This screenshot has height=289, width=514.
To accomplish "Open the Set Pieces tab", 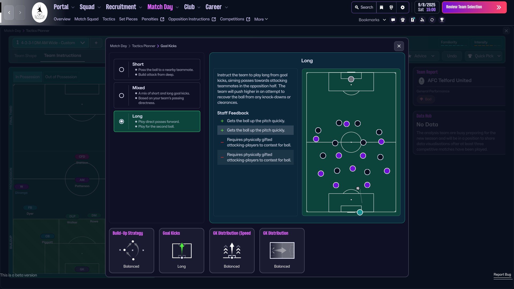I will coord(128,19).
